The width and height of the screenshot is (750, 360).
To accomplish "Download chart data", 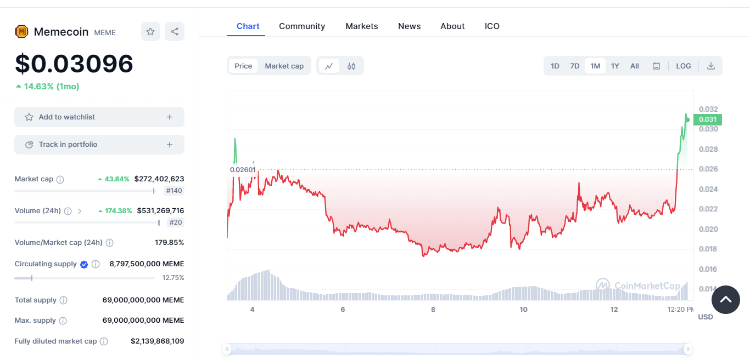I will (x=711, y=66).
